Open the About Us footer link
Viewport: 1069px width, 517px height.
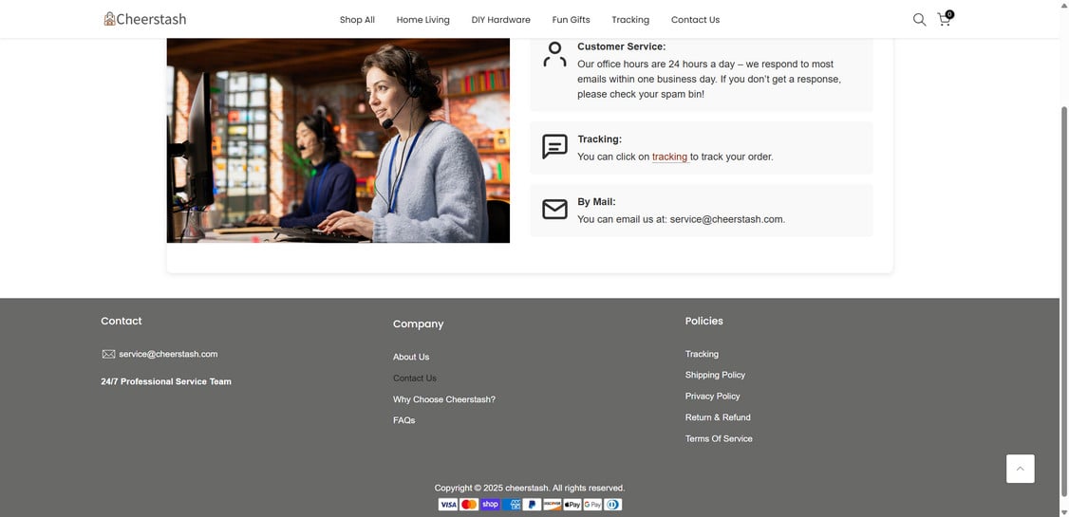pyautogui.click(x=411, y=357)
